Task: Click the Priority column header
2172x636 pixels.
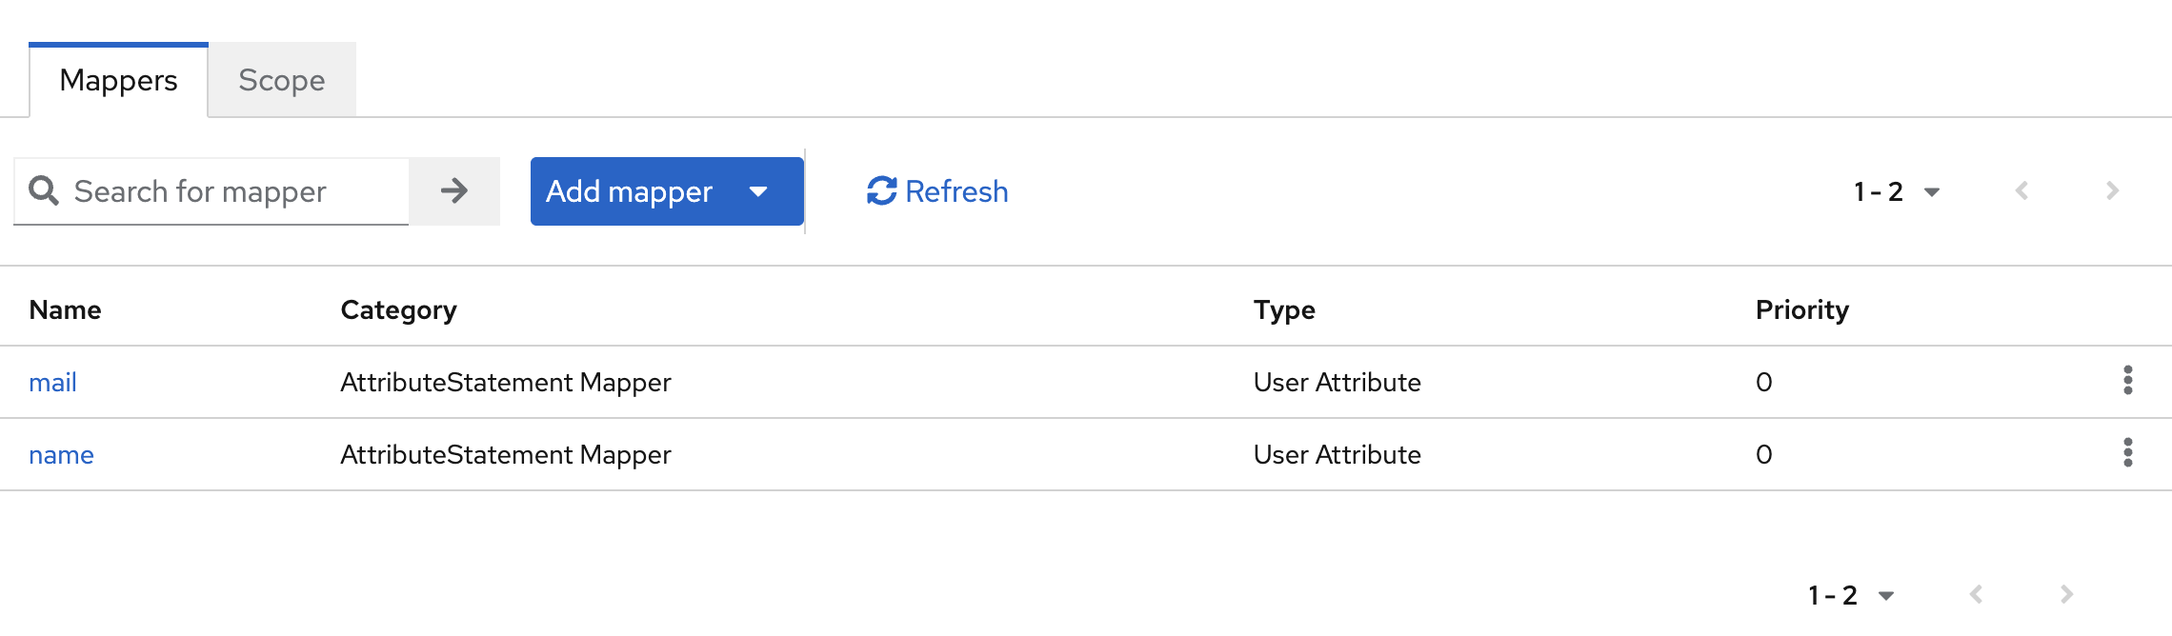Action: (x=1801, y=309)
